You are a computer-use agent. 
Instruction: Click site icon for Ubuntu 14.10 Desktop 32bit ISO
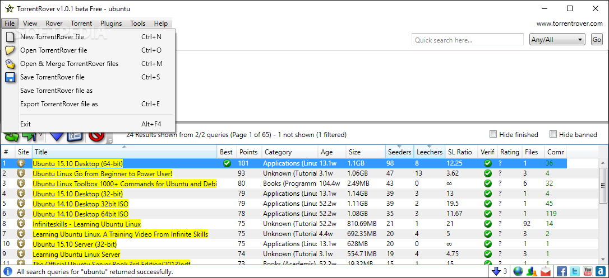pyautogui.click(x=21, y=203)
